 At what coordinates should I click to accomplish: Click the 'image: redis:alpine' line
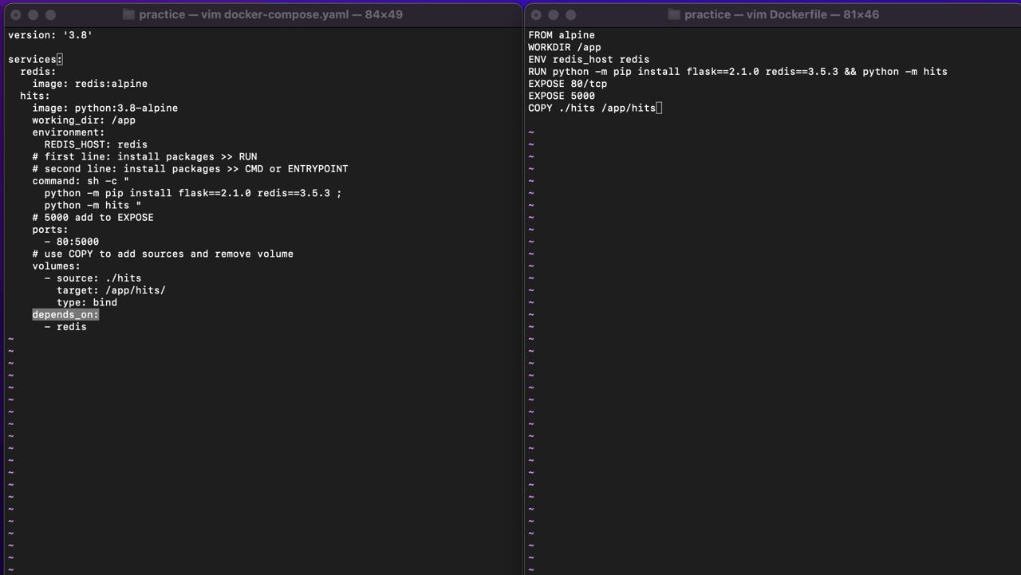tap(89, 84)
